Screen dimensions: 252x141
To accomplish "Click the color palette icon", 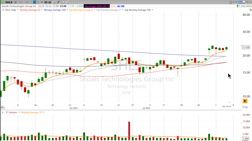I will point(250,10).
